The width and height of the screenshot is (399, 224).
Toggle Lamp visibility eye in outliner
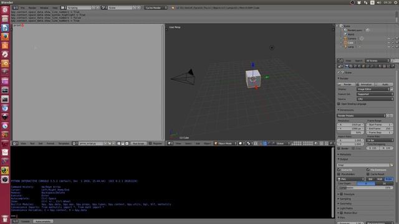coord(388,47)
